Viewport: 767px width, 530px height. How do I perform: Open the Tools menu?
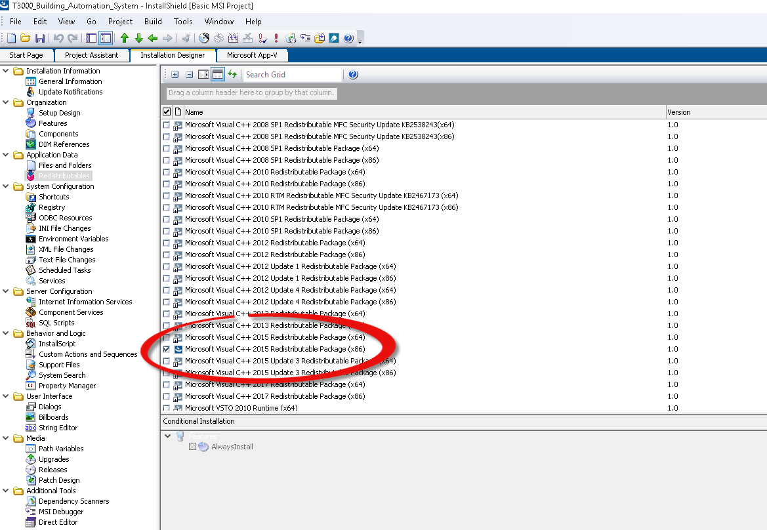tap(183, 22)
